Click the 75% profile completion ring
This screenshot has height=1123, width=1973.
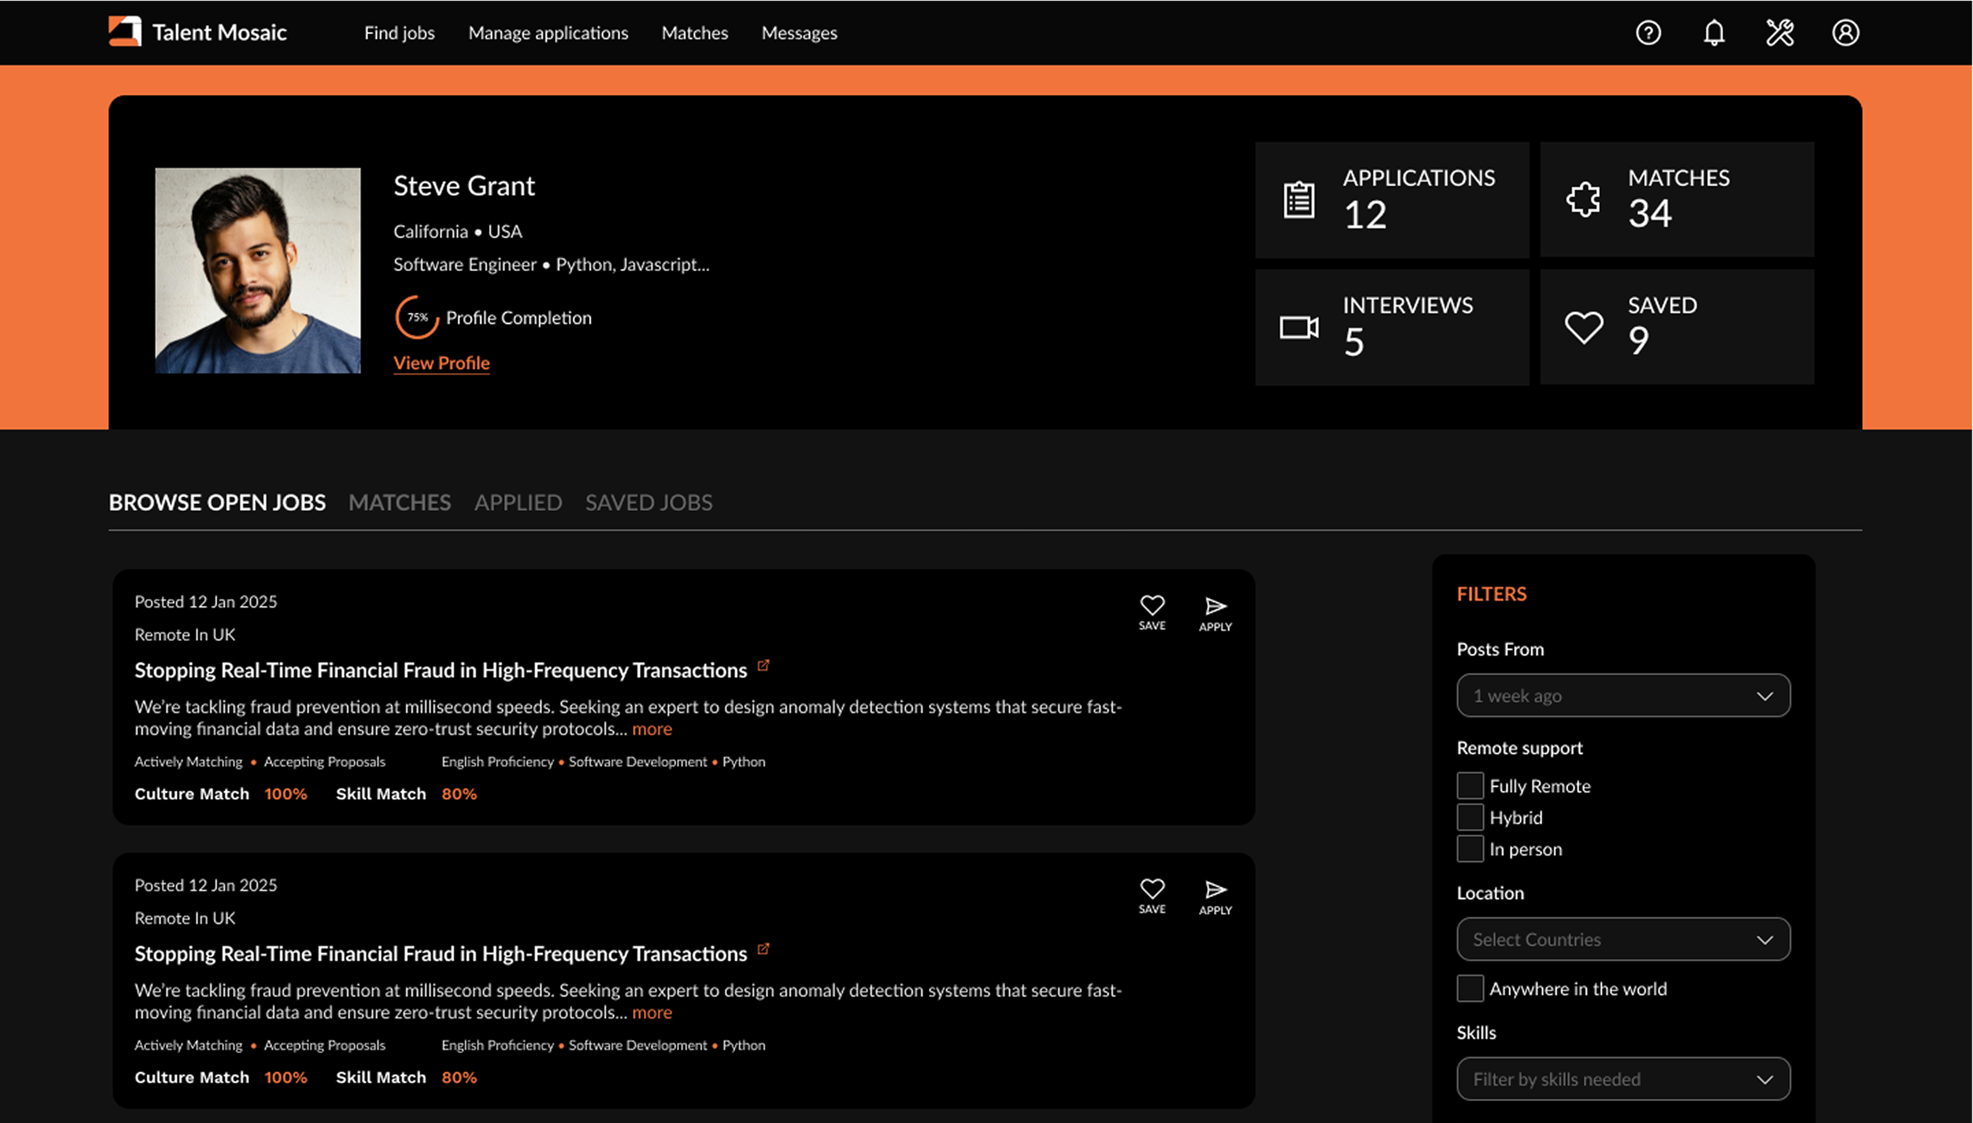click(417, 317)
